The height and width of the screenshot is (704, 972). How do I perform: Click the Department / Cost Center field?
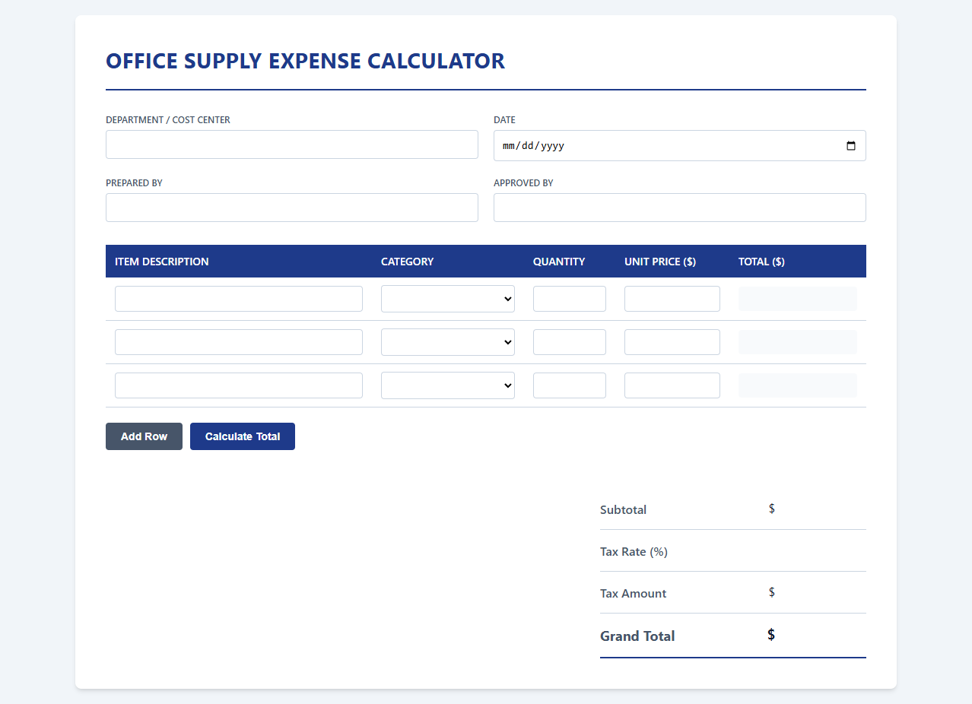click(x=292, y=144)
